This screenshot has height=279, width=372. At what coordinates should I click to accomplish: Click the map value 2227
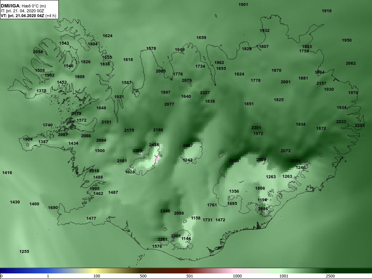click(x=205, y=93)
